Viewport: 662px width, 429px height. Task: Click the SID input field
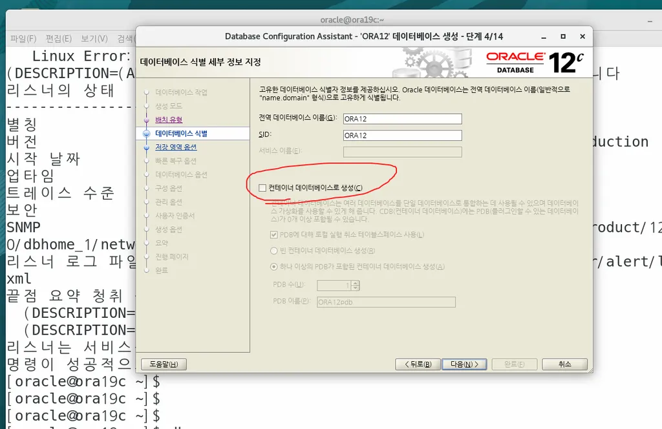click(x=402, y=136)
